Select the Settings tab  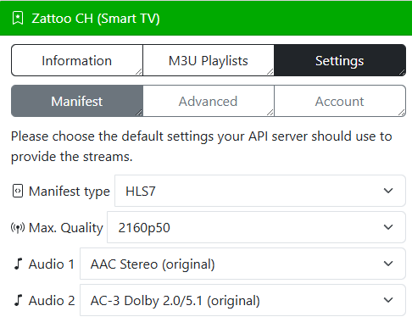pos(340,60)
